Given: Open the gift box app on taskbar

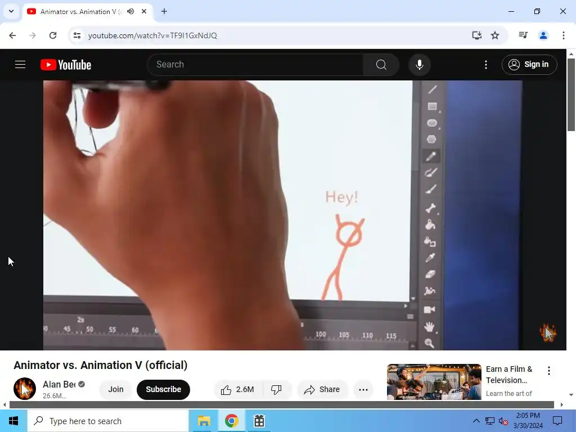Looking at the screenshot, I should pos(259,421).
